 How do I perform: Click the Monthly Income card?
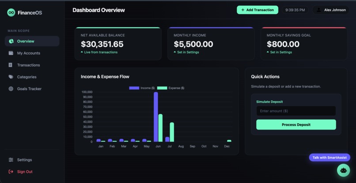pos(211,44)
